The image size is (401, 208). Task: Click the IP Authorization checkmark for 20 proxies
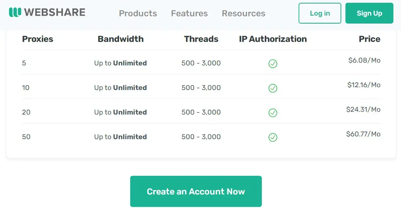(273, 113)
